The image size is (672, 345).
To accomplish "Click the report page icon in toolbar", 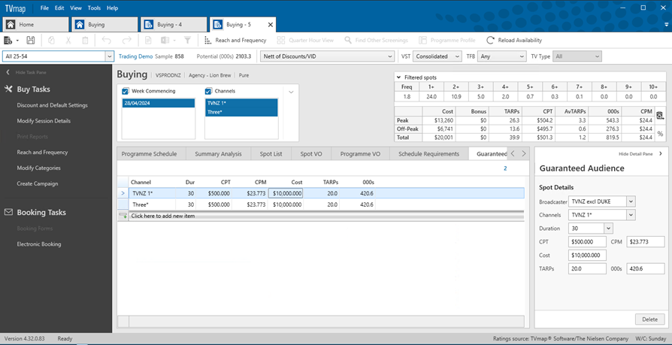I will (148, 41).
